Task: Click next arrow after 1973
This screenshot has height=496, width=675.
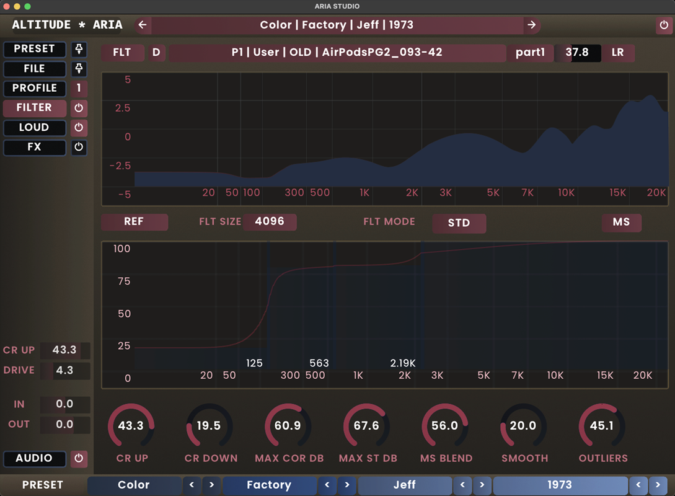Action: coord(658,485)
